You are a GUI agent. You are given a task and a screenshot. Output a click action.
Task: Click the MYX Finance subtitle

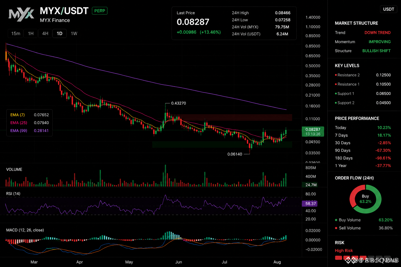pyautogui.click(x=55, y=20)
